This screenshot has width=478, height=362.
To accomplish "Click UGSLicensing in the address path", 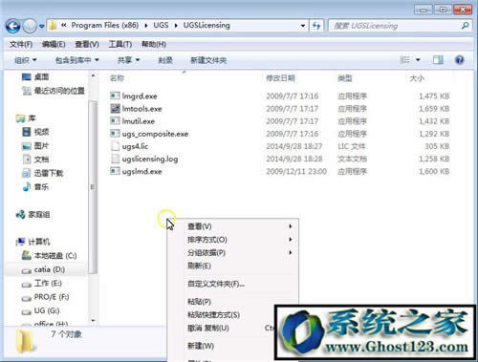I will [x=206, y=25].
